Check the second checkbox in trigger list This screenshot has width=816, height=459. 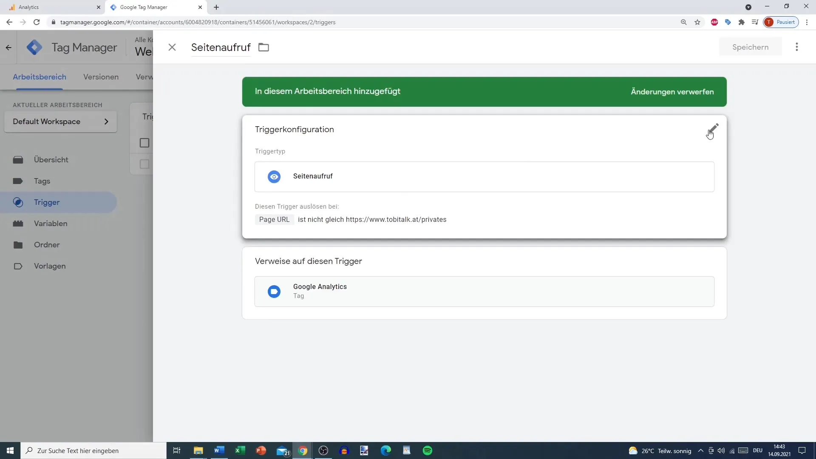144,164
